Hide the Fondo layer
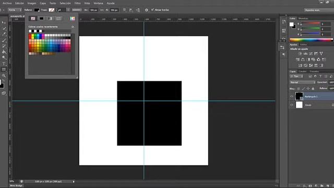 tap(292, 105)
